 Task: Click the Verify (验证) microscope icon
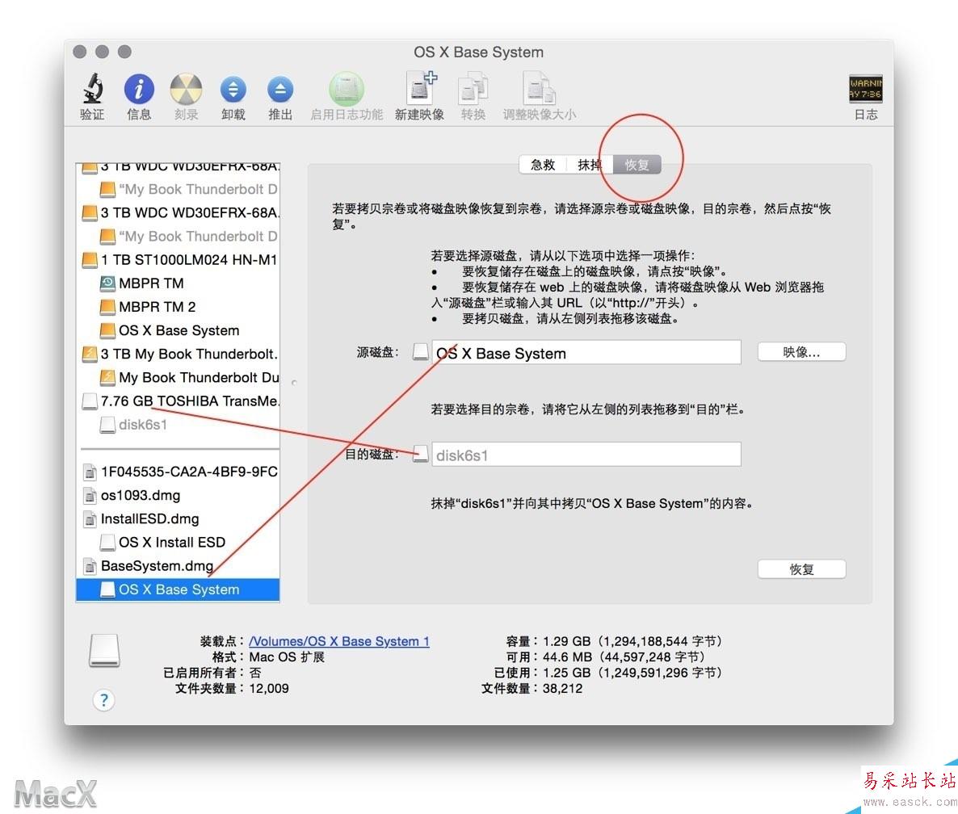tap(93, 89)
